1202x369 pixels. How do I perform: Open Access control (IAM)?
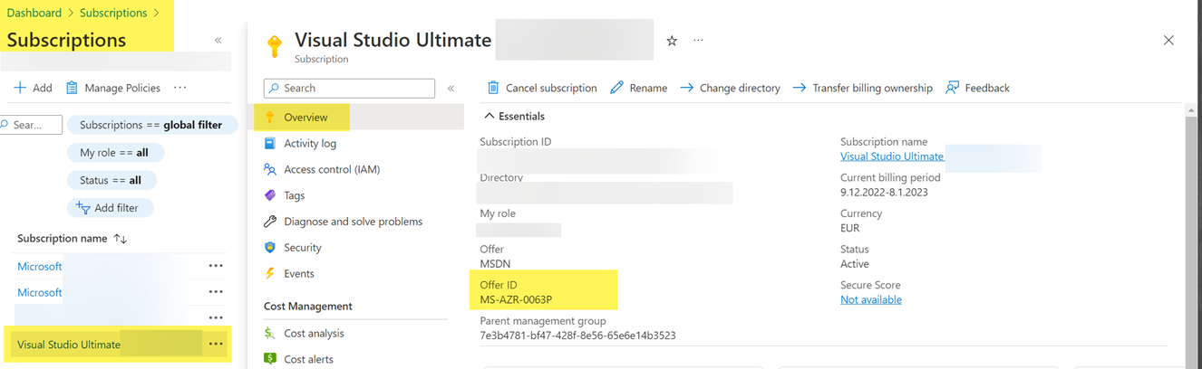click(332, 169)
